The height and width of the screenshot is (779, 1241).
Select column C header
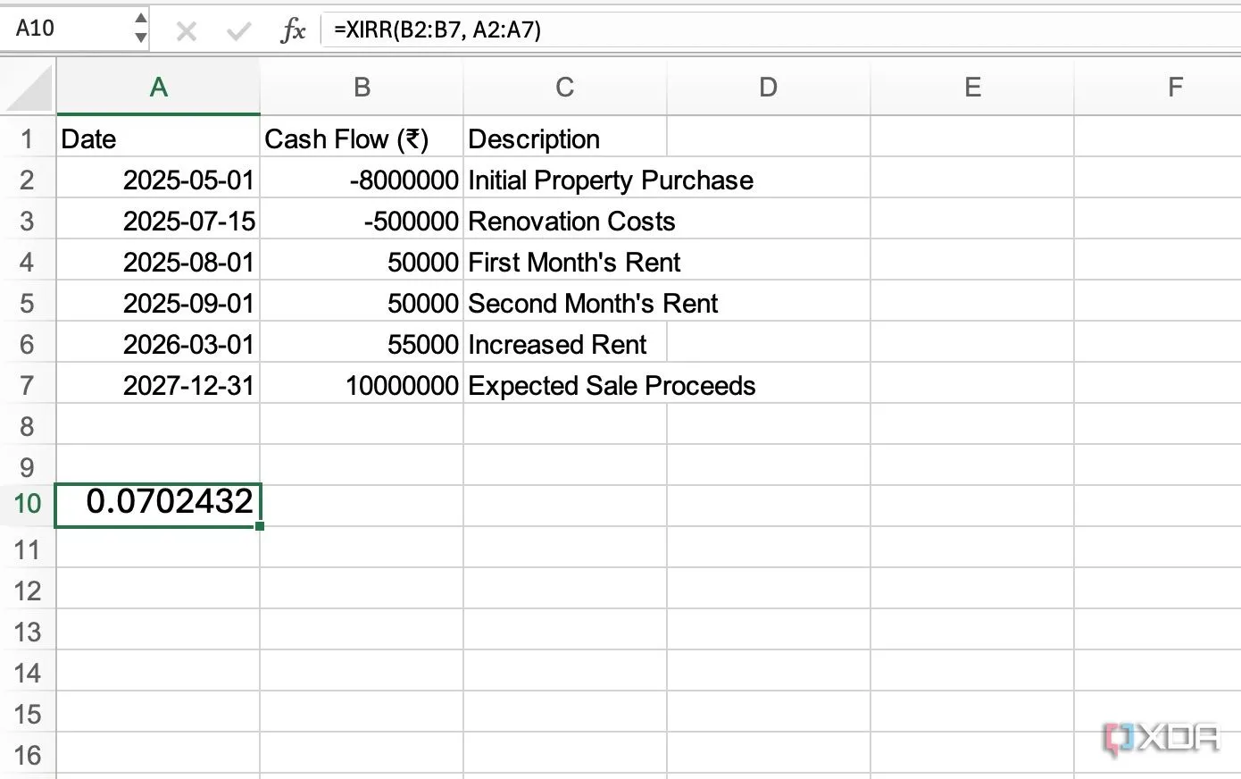564,88
